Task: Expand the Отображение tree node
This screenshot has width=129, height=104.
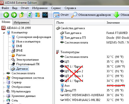Action: click(4, 87)
